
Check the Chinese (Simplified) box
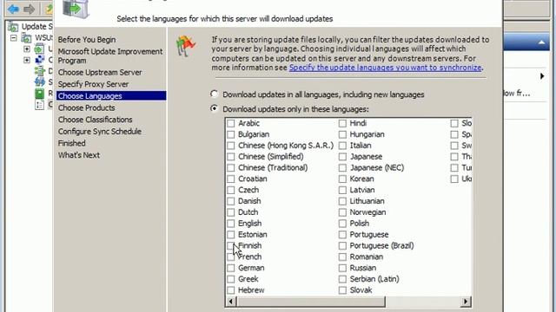[231, 156]
